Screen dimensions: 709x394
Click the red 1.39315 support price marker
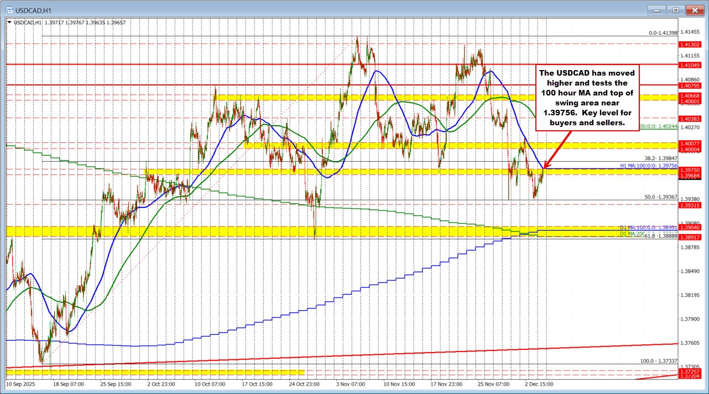coord(691,205)
